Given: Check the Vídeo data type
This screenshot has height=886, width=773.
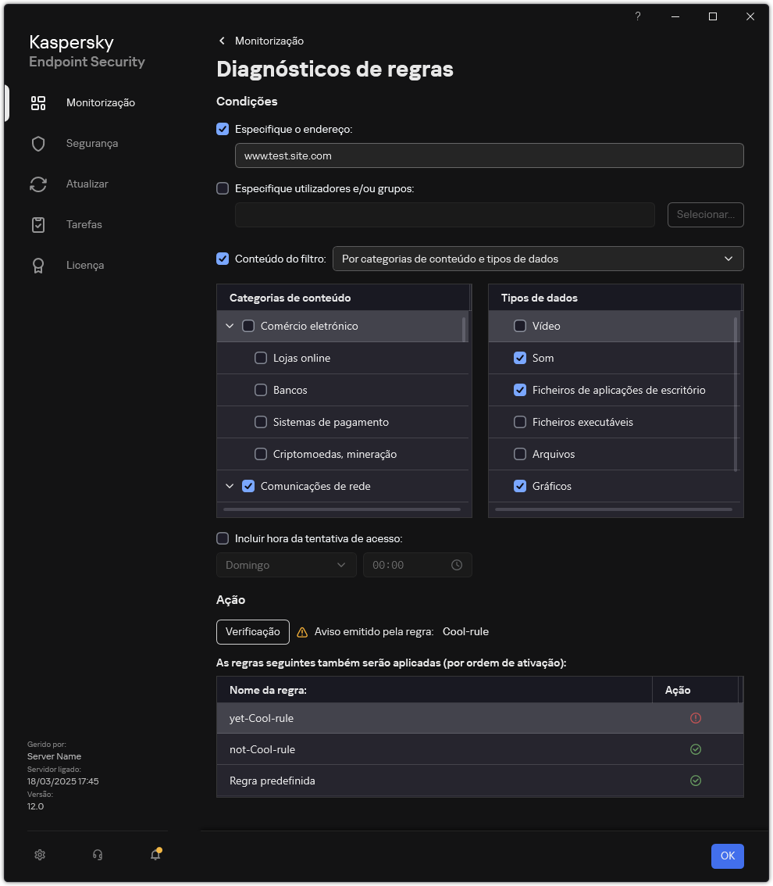Looking at the screenshot, I should coord(519,326).
